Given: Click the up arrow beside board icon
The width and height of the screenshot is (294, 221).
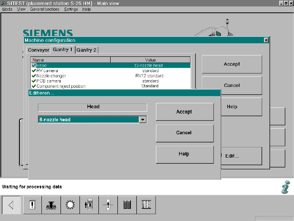Looking at the screenshot, I should [x=89, y=205].
